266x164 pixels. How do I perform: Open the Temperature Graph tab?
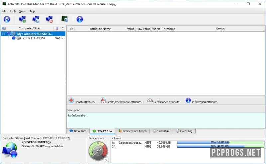pyautogui.click(x=132, y=131)
